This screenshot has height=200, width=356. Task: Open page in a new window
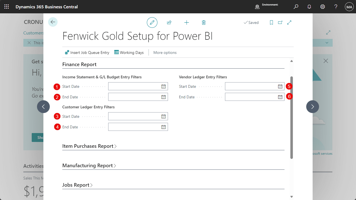pyautogui.click(x=280, y=22)
